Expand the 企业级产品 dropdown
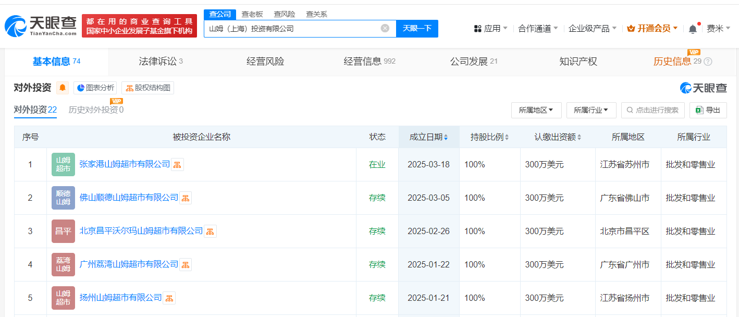Image resolution: width=739 pixels, height=317 pixels. [593, 29]
